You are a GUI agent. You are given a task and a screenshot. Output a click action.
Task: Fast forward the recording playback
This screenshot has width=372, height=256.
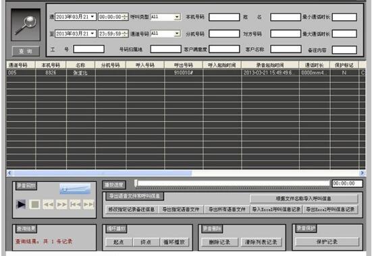[x=61, y=204]
